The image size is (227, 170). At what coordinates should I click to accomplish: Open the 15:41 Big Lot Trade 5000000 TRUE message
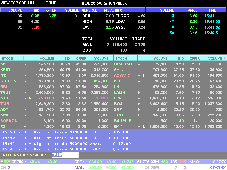coord(65,149)
